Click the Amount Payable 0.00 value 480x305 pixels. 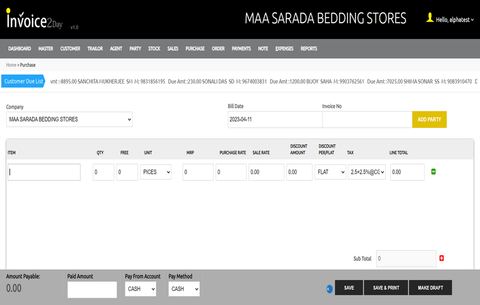(14, 288)
